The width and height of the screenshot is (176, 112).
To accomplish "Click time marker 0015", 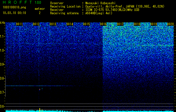I will coord(86,24).
